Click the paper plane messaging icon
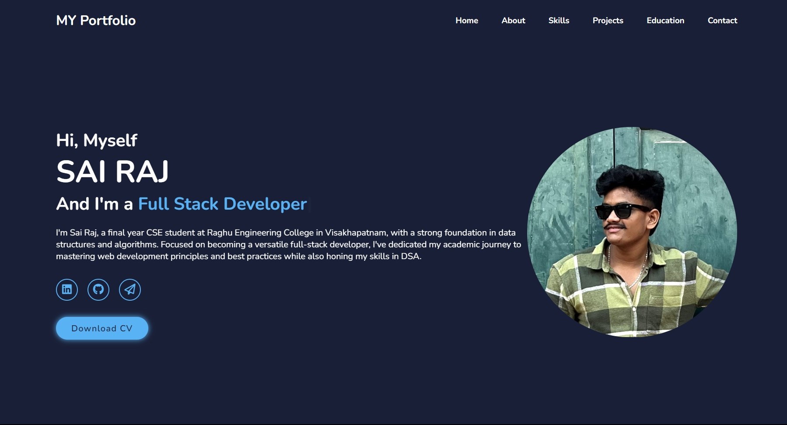This screenshot has height=425, width=787. (129, 289)
